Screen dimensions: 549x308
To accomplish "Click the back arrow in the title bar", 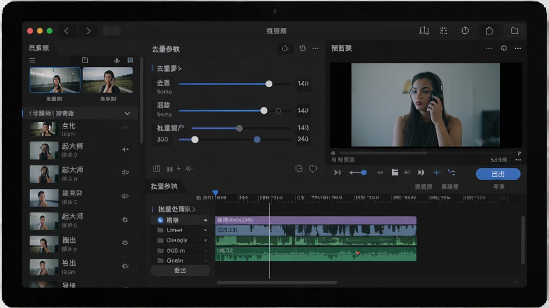I will tap(66, 30).
